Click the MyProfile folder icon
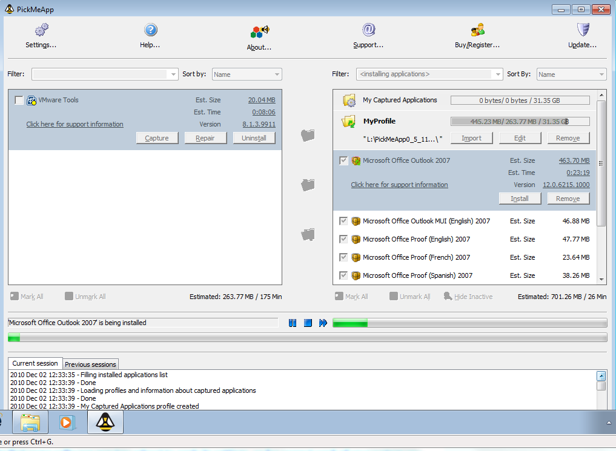616x451 pixels. pos(348,122)
